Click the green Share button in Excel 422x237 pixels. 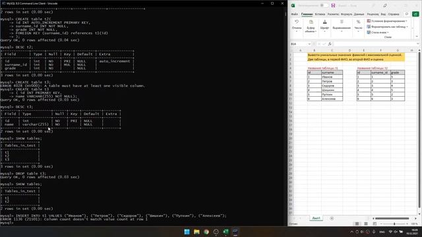click(x=415, y=14)
